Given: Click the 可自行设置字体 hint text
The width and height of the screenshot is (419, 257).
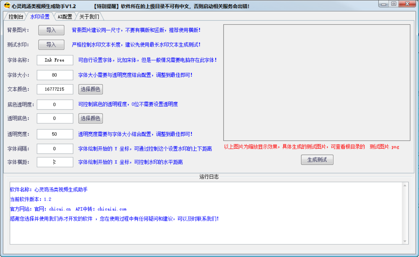Looking at the screenshot, I should pyautogui.click(x=148, y=60).
